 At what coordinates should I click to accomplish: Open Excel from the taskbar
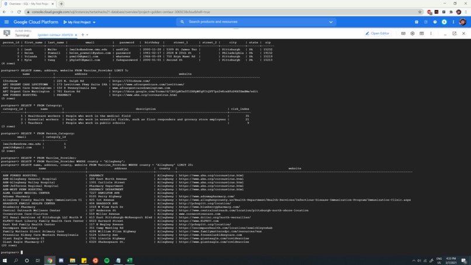[x=130, y=260]
